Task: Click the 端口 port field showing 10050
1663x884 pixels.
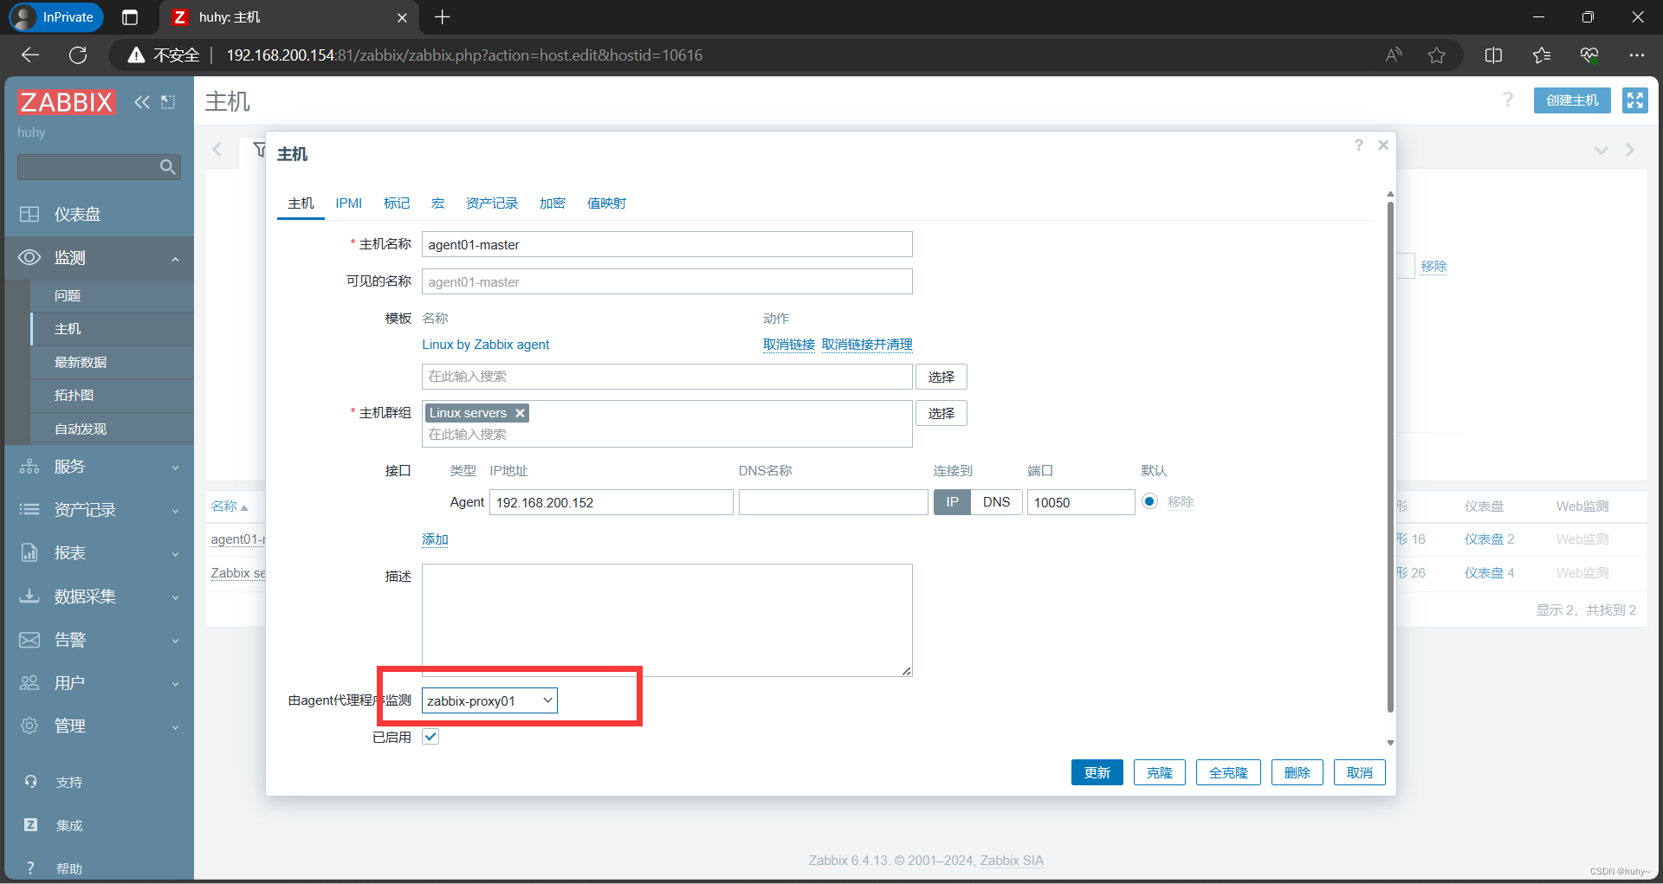Action: (x=1081, y=502)
